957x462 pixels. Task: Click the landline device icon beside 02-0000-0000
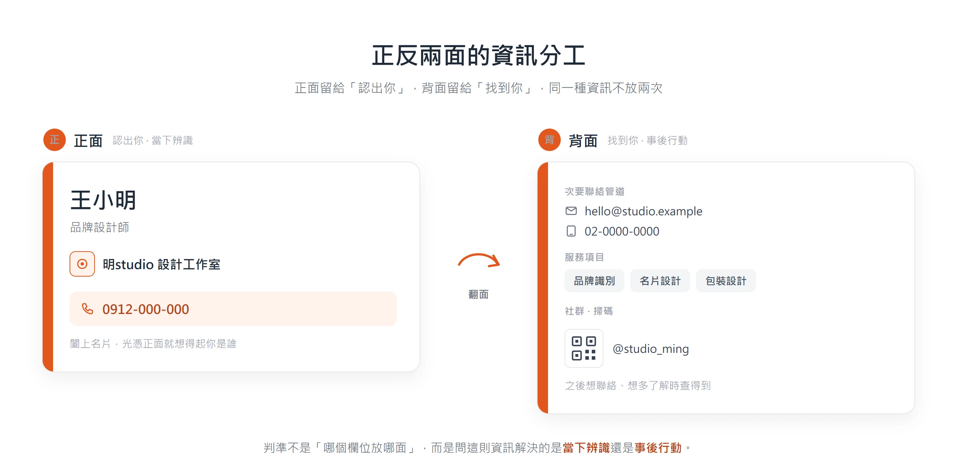571,231
